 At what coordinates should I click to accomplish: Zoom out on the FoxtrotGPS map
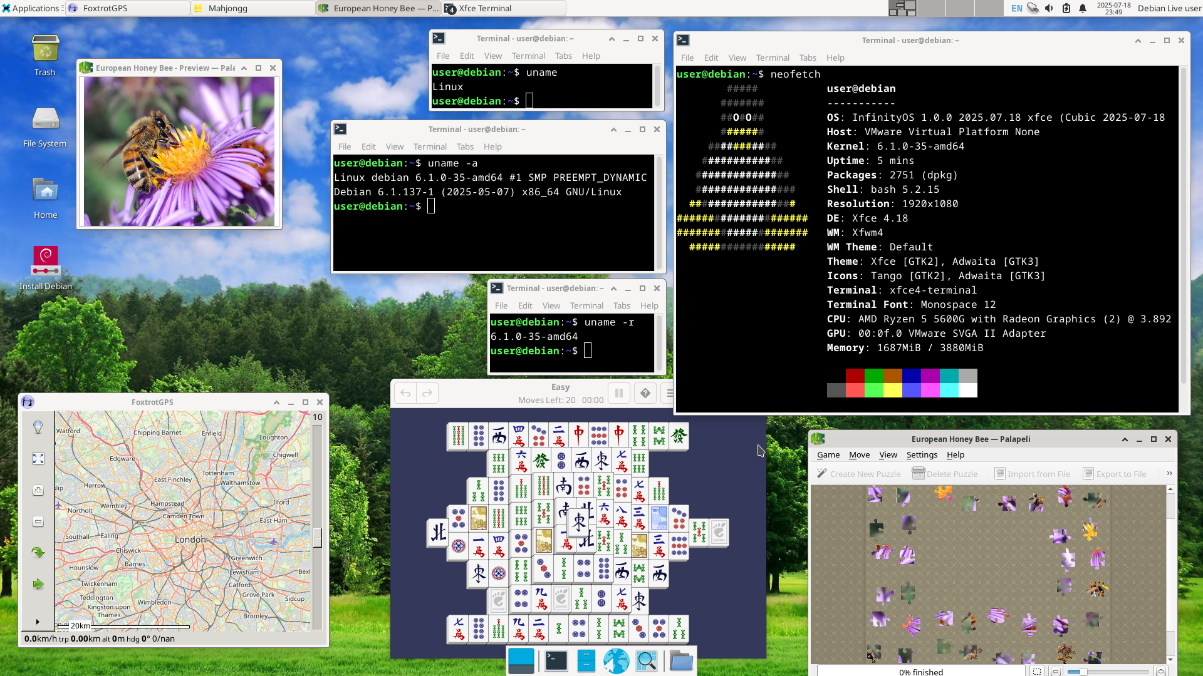tap(38, 521)
